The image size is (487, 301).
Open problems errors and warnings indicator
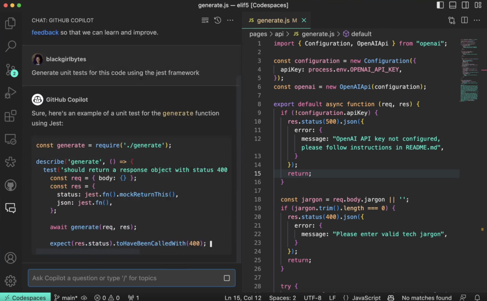[x=107, y=298]
